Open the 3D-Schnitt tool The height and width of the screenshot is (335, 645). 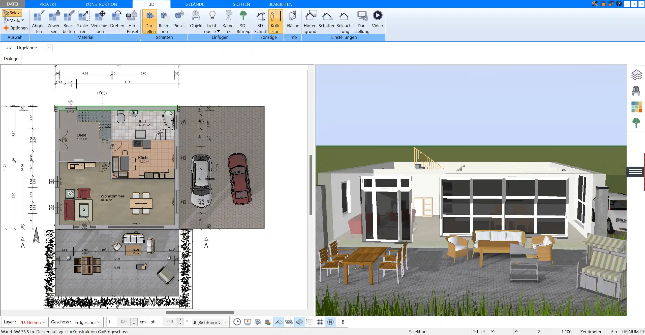261,22
